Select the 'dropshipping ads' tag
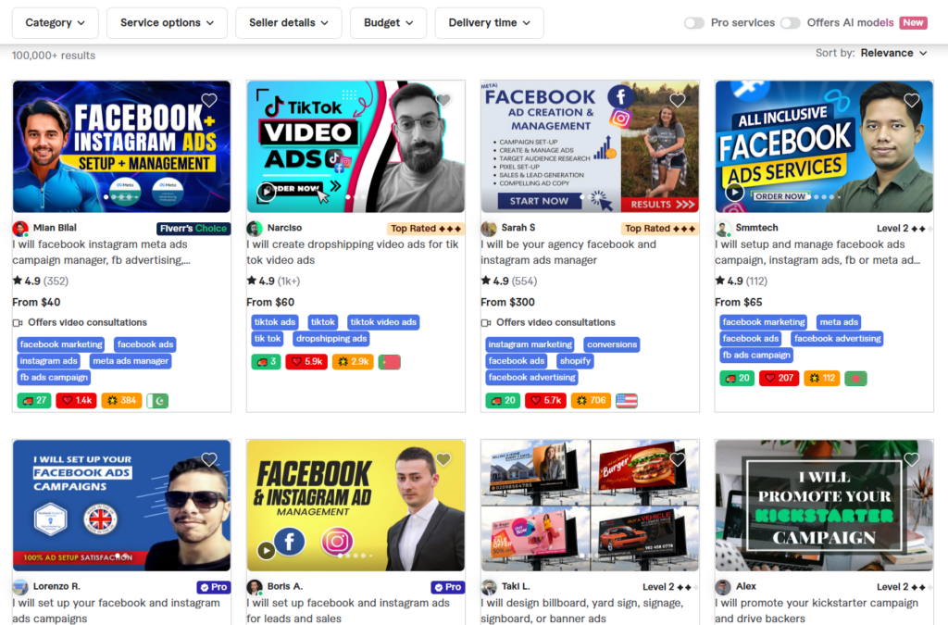Viewport: 948px width, 625px height. (331, 339)
